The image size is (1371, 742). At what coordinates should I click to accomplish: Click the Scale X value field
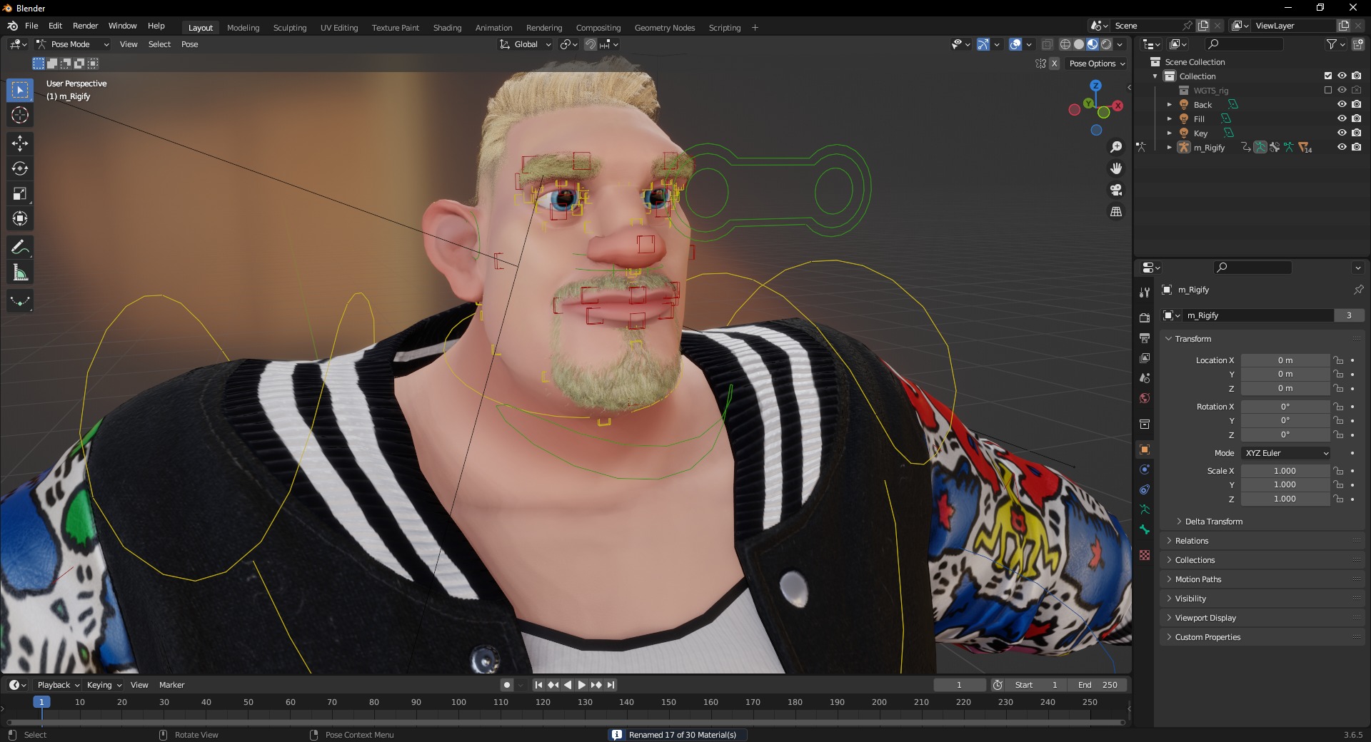[1285, 471]
